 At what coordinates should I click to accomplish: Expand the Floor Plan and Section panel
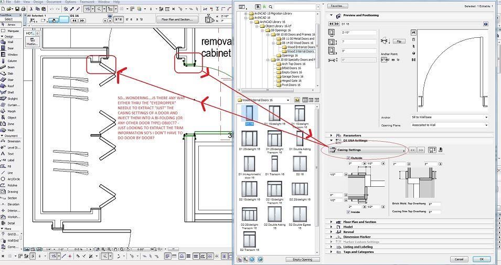332,222
